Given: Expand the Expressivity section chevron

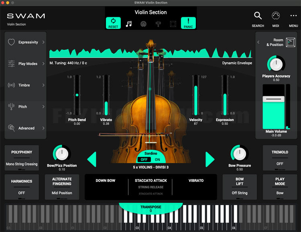Looking at the screenshot, I should point(43,42).
